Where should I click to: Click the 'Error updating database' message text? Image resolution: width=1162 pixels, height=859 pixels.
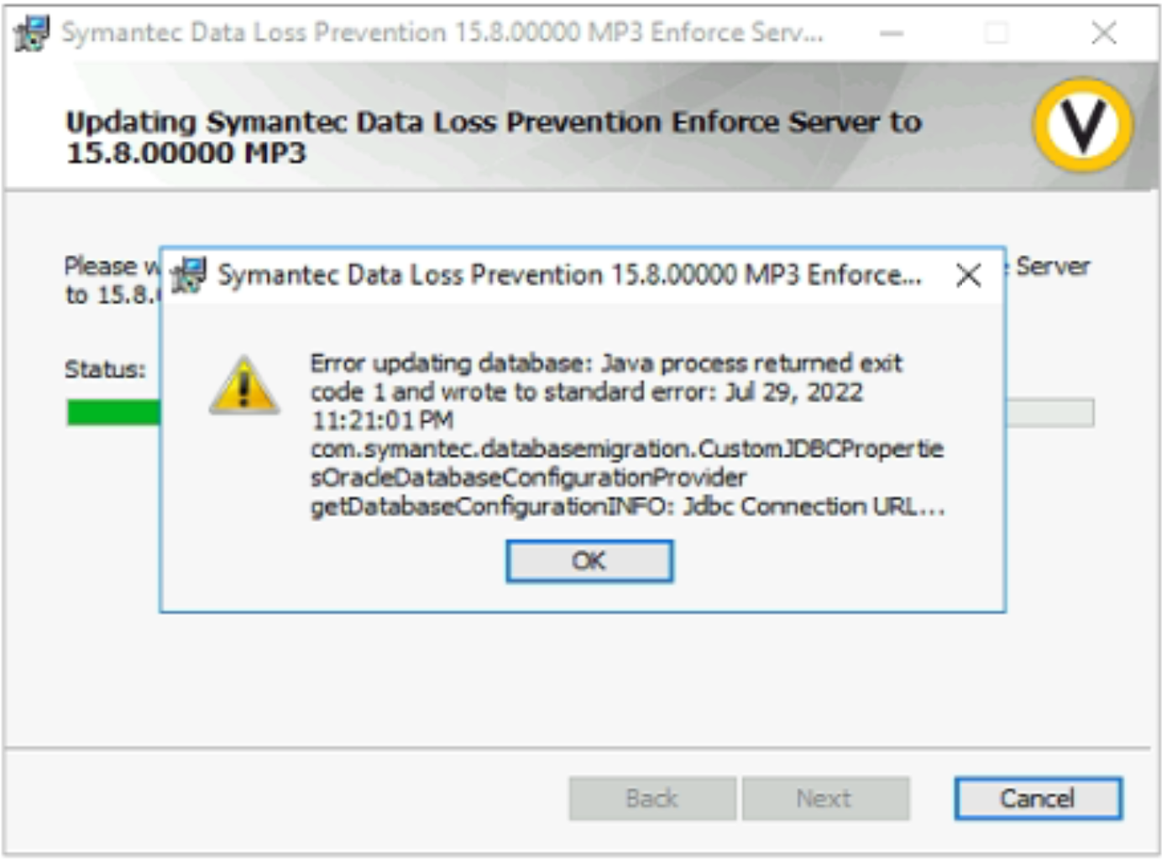coord(605,363)
